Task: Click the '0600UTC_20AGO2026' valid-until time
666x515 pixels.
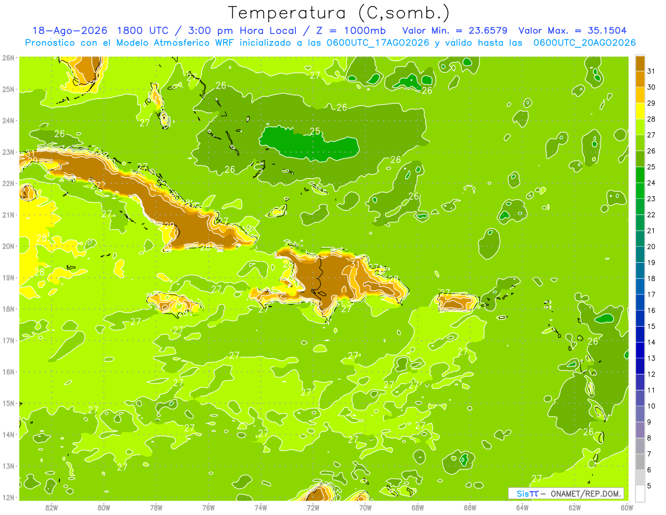Action: point(584,43)
